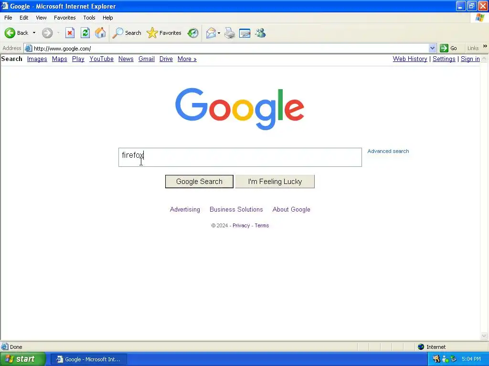Click the page icon in address bar
The height and width of the screenshot is (366, 489).
tap(28, 48)
